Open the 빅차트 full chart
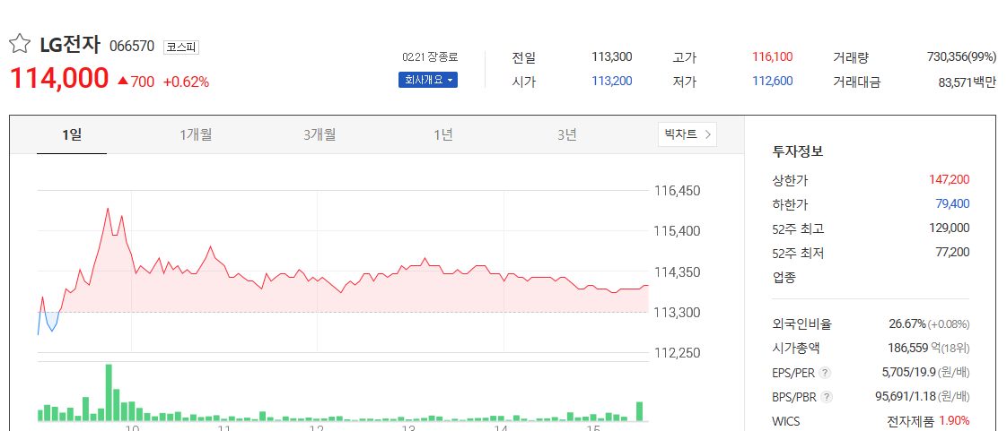 click(x=687, y=134)
